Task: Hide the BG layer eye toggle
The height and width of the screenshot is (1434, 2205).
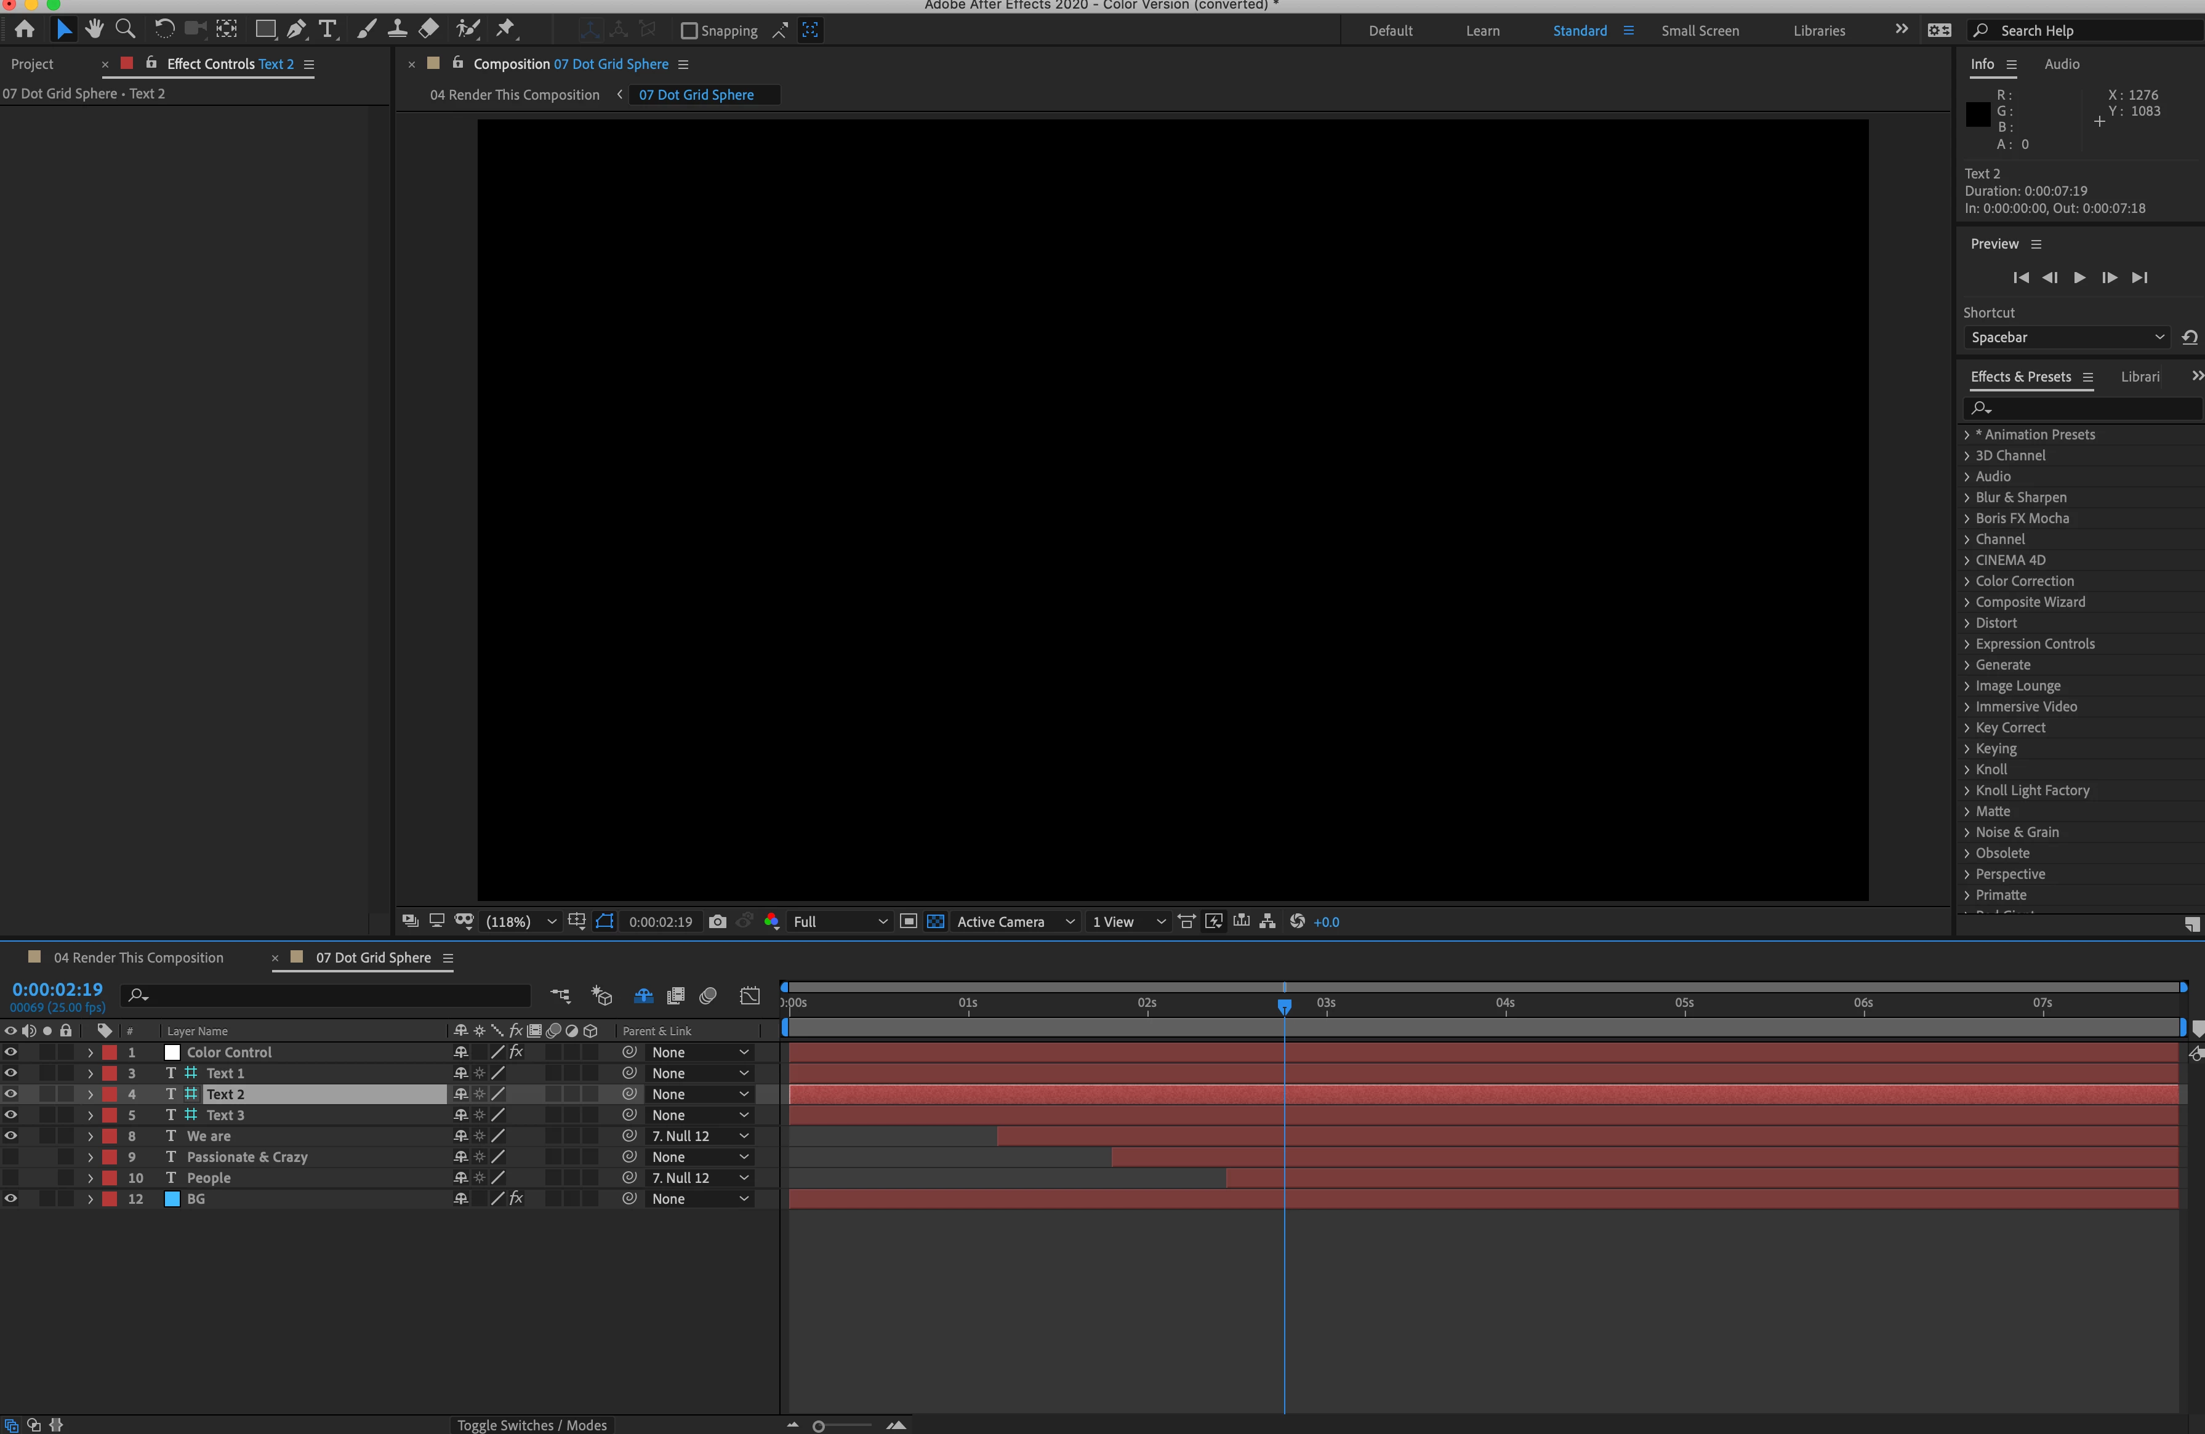Action: coord(11,1199)
